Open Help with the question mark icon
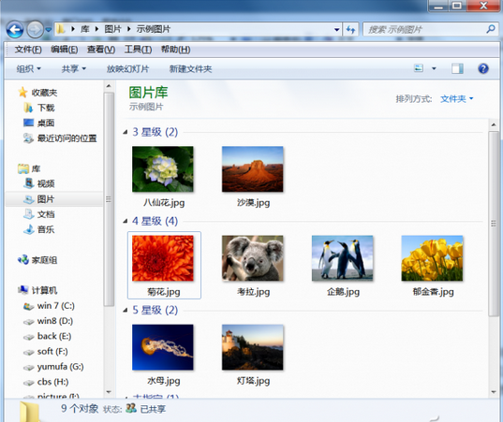The height and width of the screenshot is (422, 503). 483,68
